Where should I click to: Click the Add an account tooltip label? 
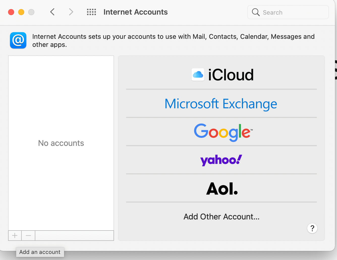click(40, 252)
